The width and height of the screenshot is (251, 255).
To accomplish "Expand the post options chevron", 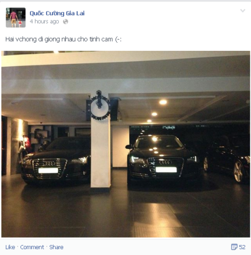I will click(243, 11).
